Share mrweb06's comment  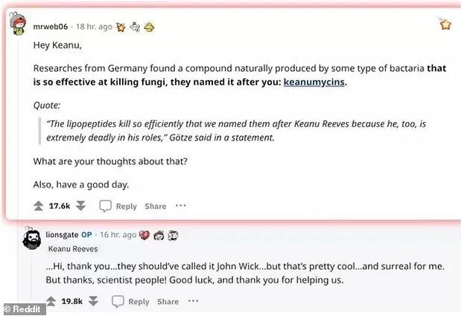155,206
